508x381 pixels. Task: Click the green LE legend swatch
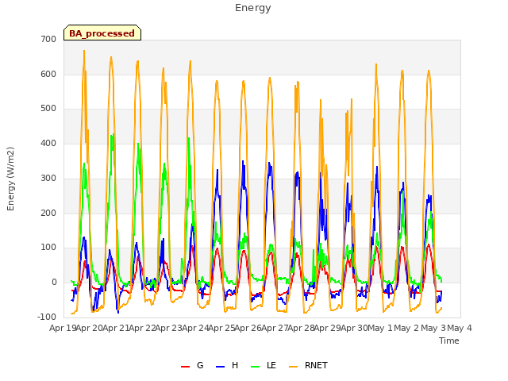coord(256,367)
